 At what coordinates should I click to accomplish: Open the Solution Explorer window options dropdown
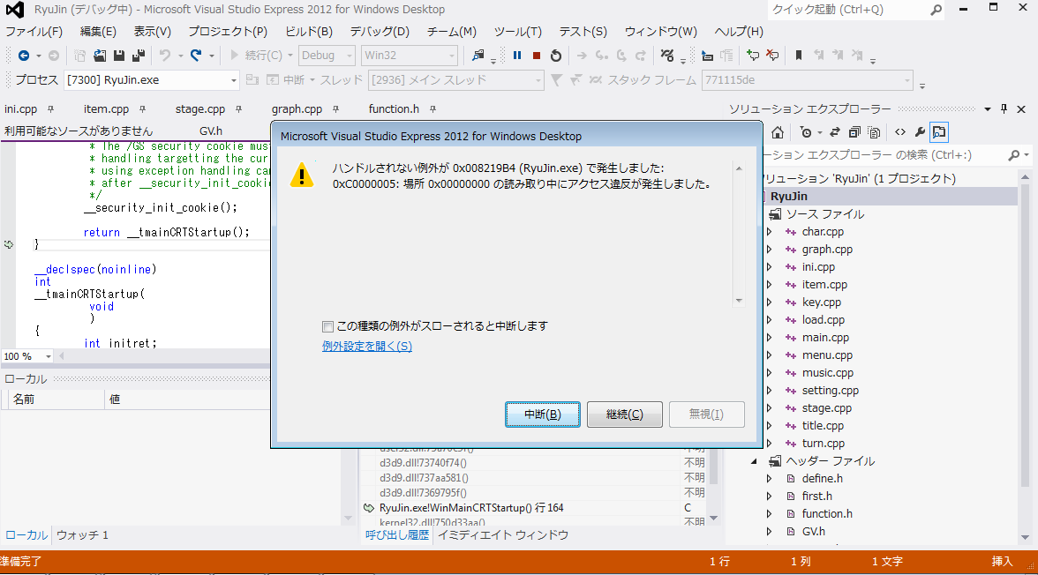coord(988,109)
